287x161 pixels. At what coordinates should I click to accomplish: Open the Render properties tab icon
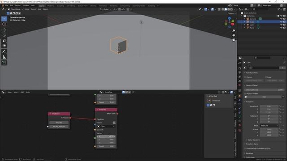coord(239,68)
